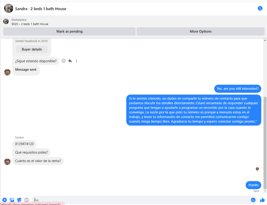
Task: Click Sandra's avatar beside 'Message sent'
Action: pos(7,72)
